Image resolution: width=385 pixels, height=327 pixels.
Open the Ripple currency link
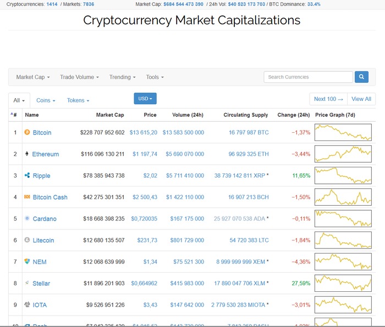41,176
